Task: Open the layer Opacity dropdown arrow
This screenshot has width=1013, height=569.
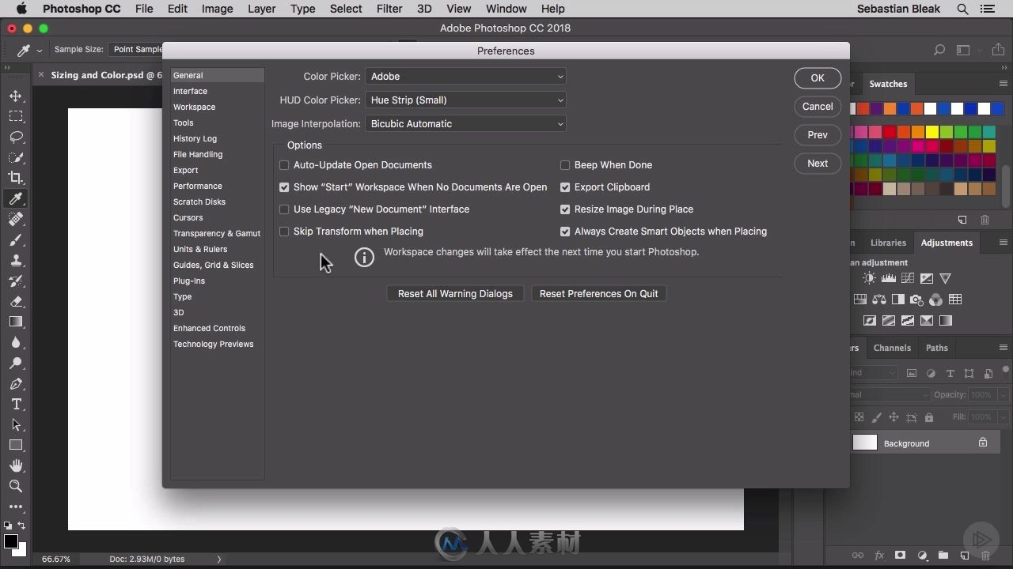Action: tap(1003, 395)
